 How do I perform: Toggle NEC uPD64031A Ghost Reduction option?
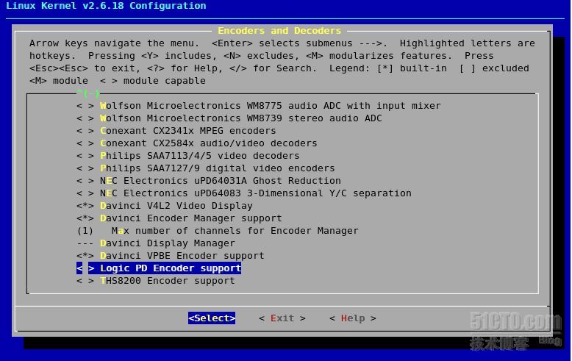85,181
